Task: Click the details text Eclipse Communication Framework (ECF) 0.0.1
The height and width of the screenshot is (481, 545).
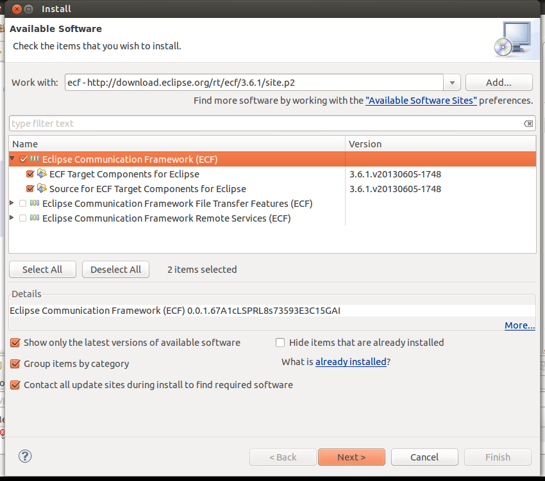Action: [175, 311]
